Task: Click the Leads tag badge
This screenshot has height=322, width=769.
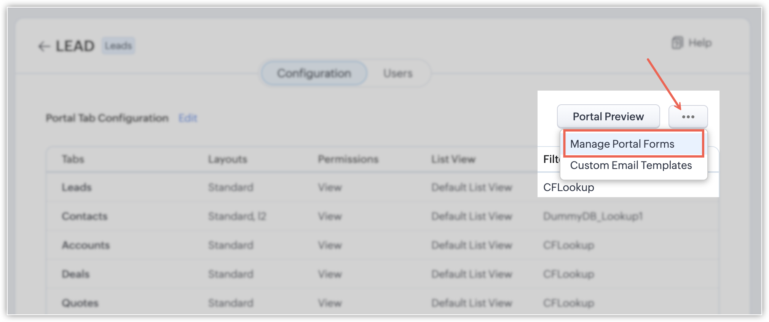Action: [118, 46]
